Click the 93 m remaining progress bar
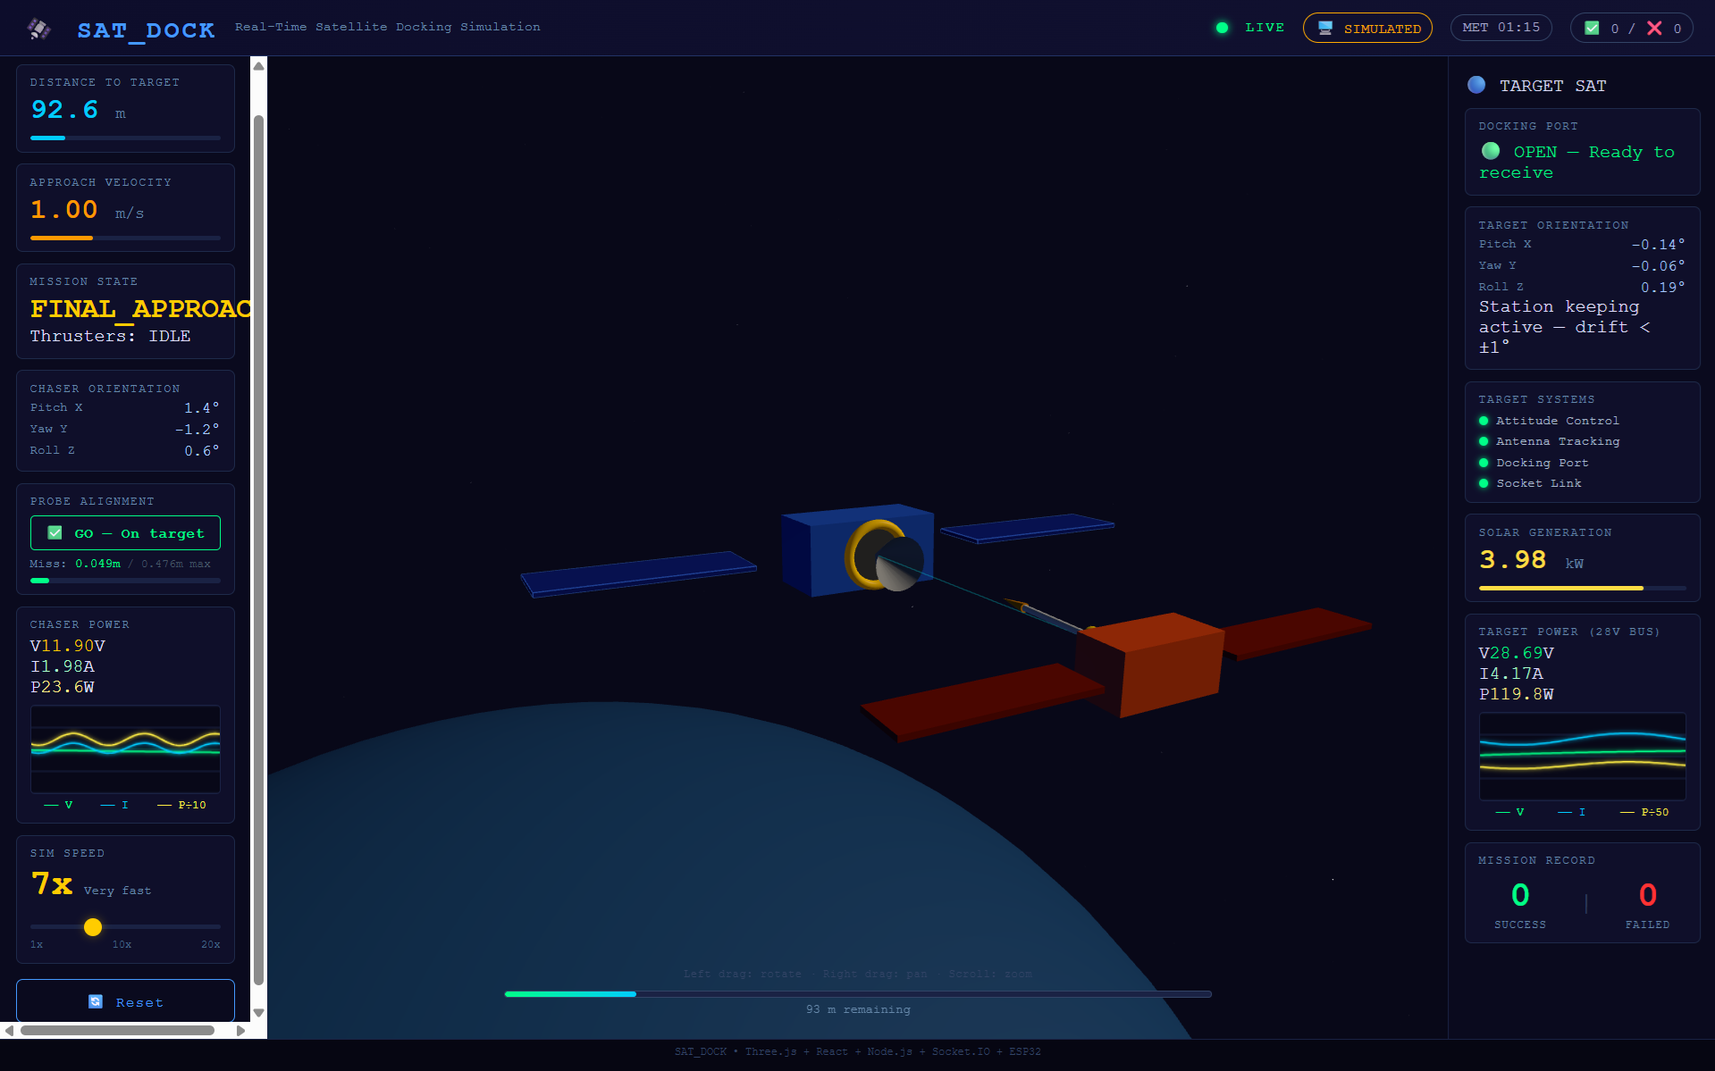Screen dimensions: 1715x1071 pos(858,993)
